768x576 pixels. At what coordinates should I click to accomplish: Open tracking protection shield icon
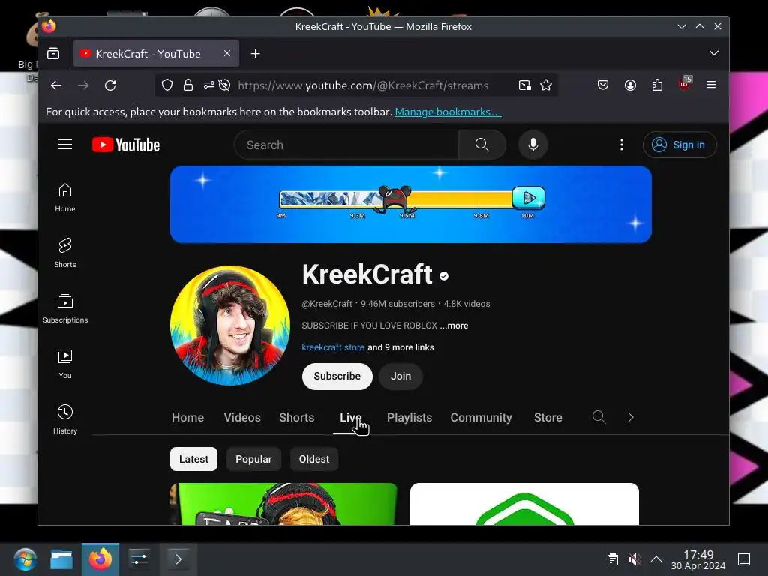[x=167, y=85]
